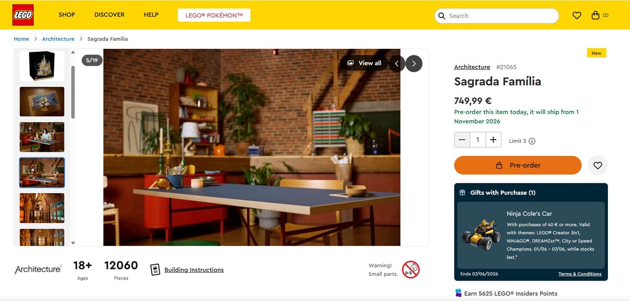Screen dimensions: 630x301
Task: Click the Architecture theme logo below the gallery
Action: (38, 269)
